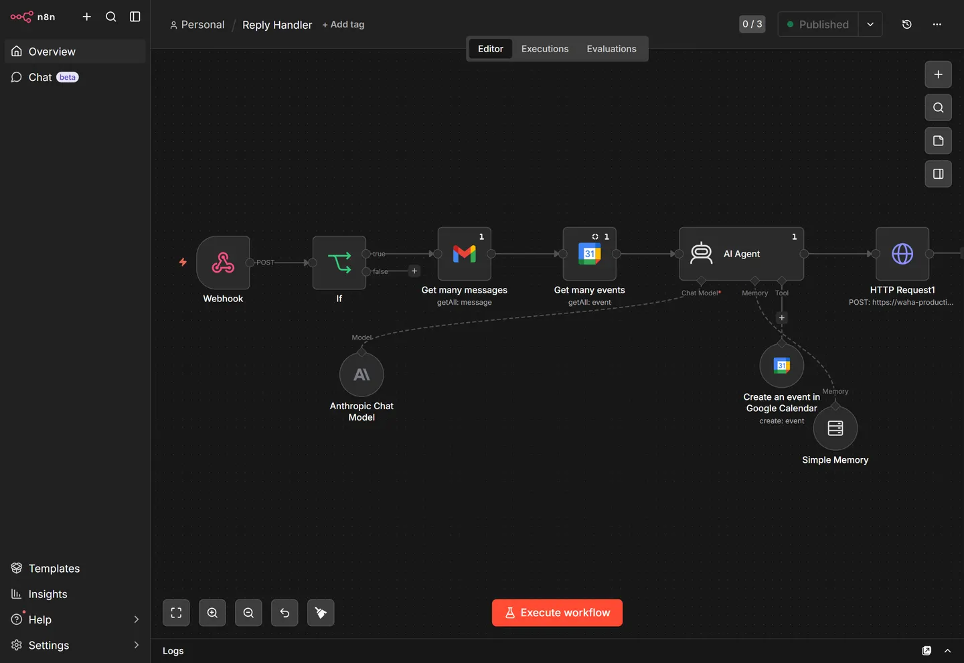
Task: Open Overview in the sidebar
Action: tap(75, 52)
